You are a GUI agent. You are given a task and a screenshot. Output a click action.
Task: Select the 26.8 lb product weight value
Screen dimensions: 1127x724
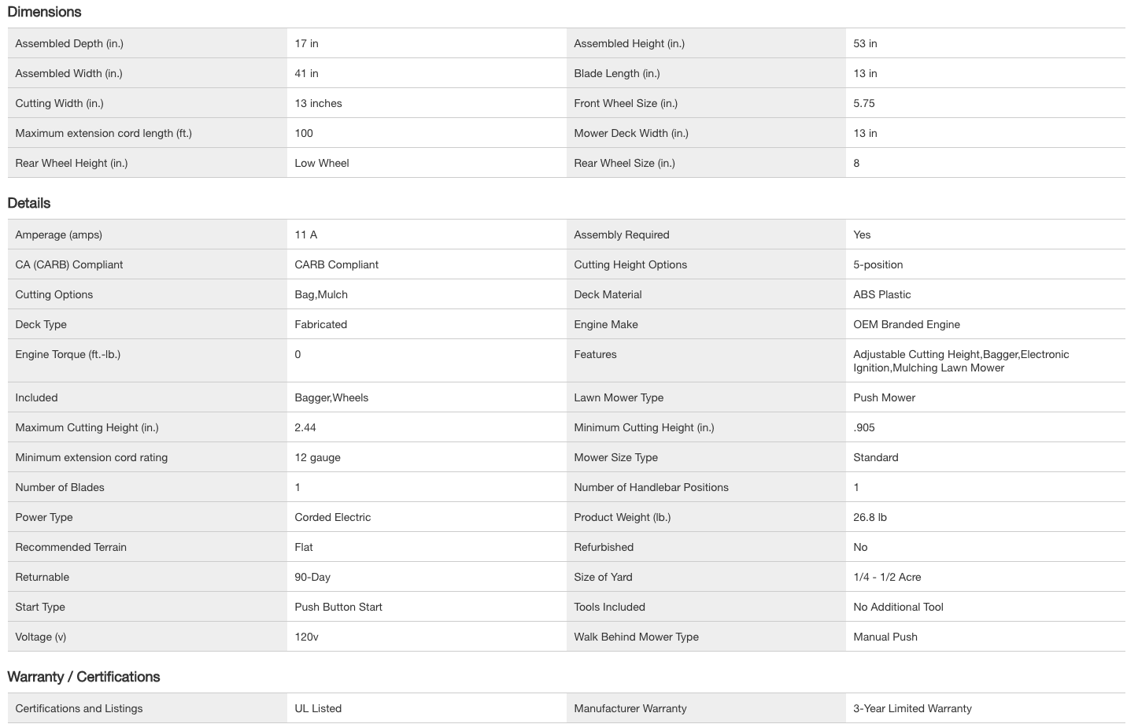[x=870, y=517]
